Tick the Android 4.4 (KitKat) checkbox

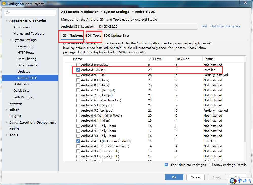78,121
